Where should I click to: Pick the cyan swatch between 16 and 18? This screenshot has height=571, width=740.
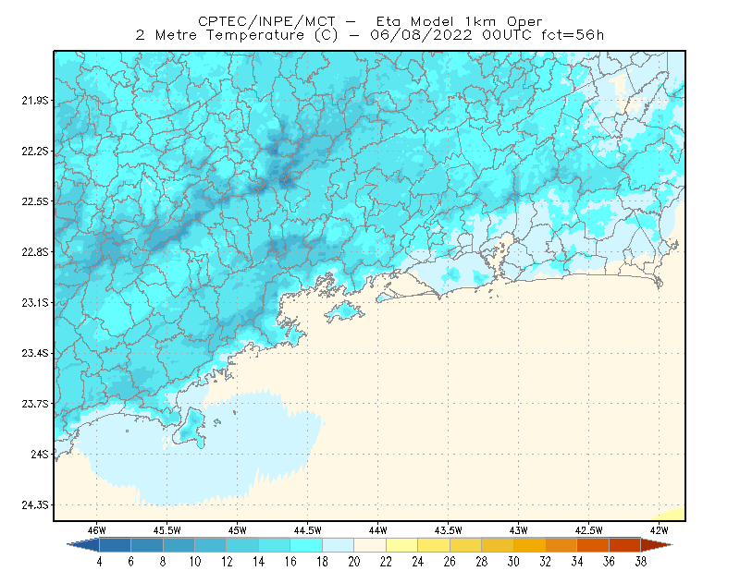306,544
